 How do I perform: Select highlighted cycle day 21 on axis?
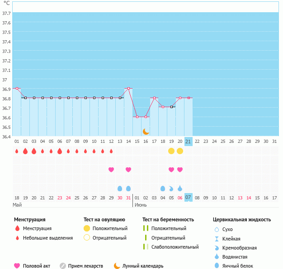pyautogui.click(x=189, y=141)
